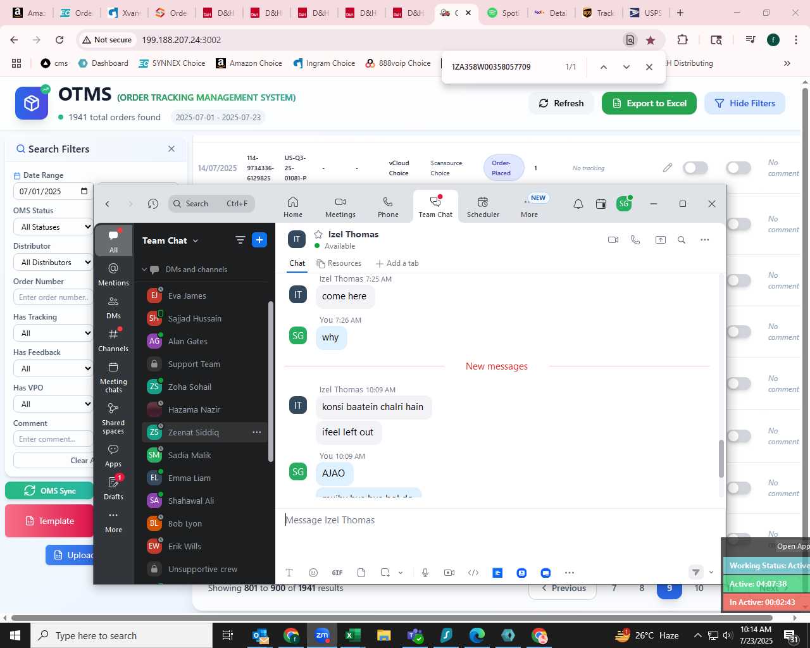Click the Zoom search box
The image size is (810, 648).
211,204
